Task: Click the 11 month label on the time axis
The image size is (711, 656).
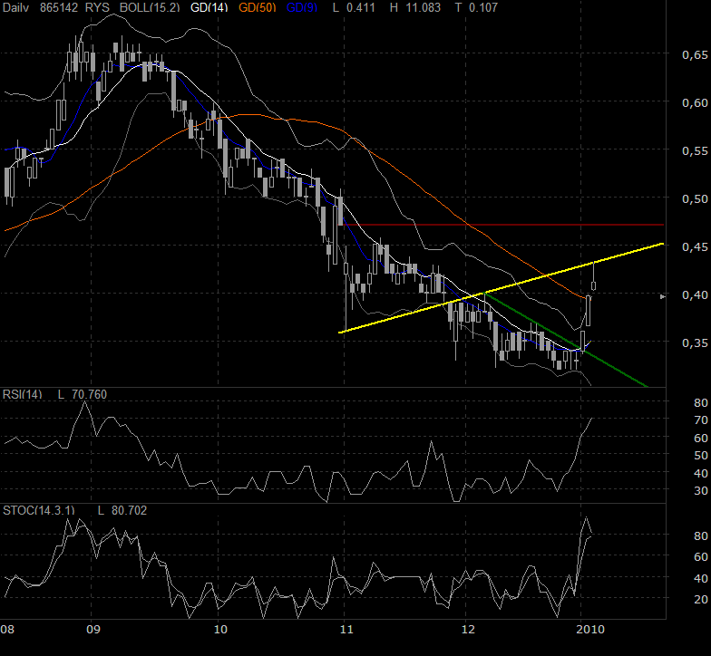Action: click(345, 628)
